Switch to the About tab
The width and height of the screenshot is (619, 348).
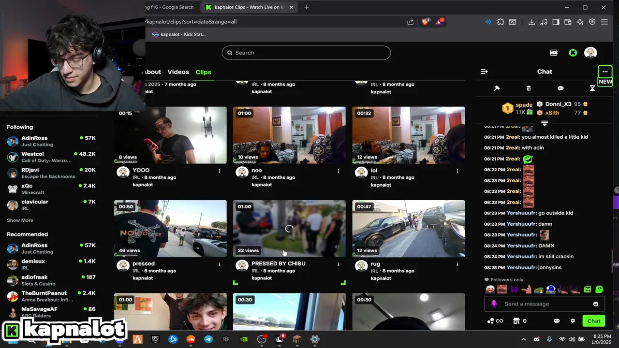click(153, 72)
